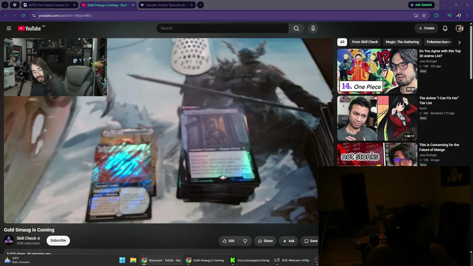
Task: Click the install app icon in address bar
Action: [x=416, y=16]
